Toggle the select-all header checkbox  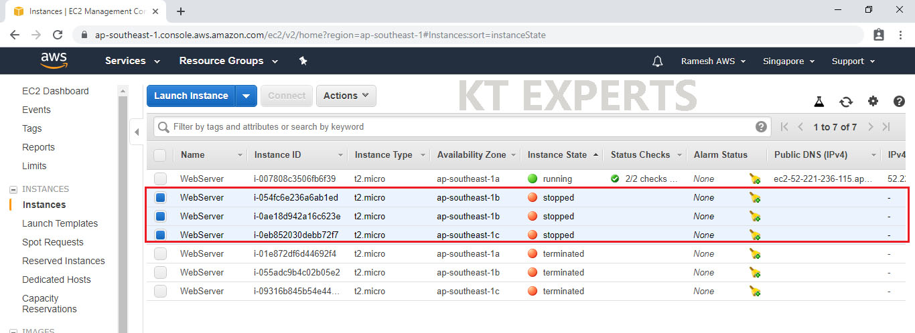(160, 155)
